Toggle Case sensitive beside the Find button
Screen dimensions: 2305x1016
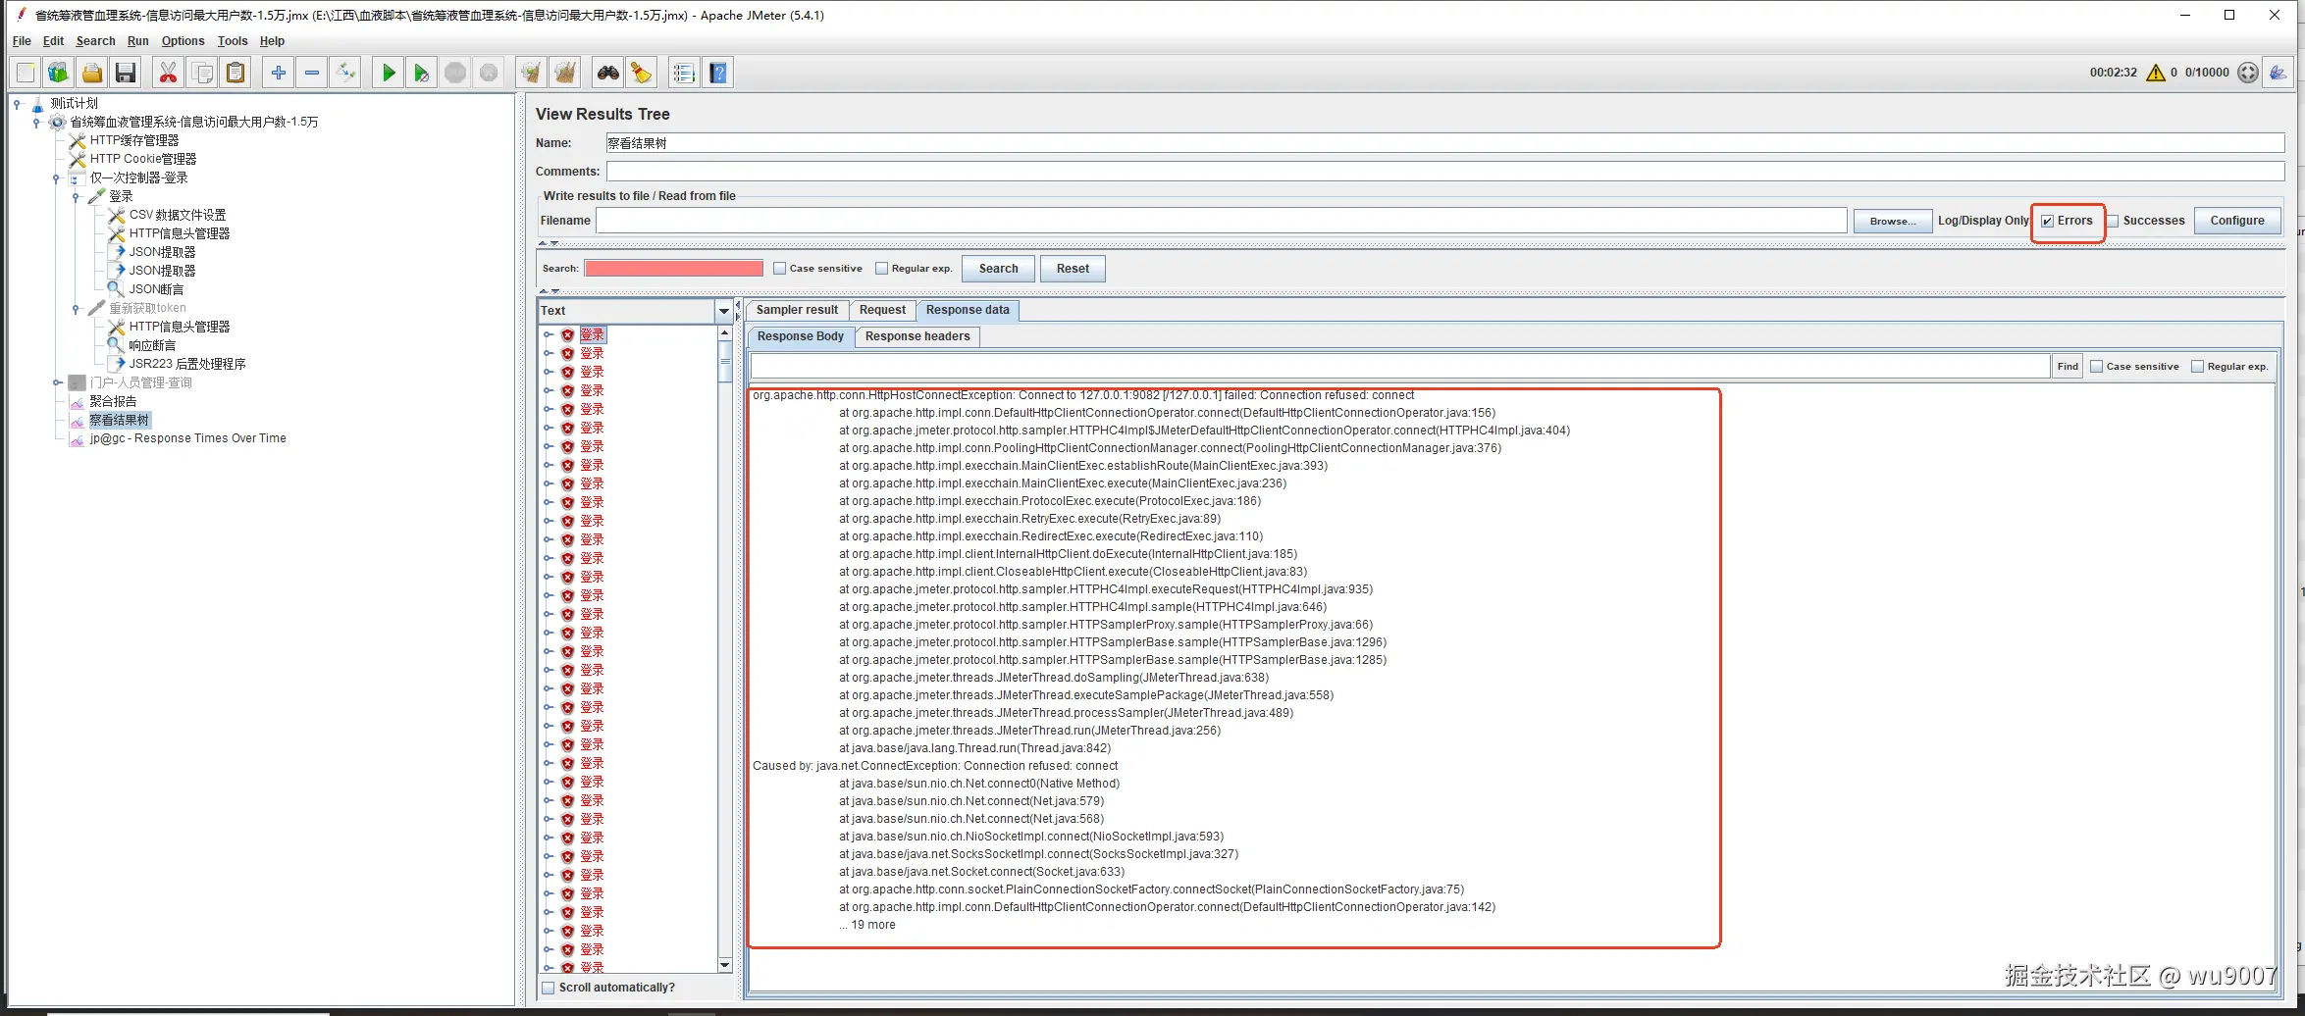[2096, 367]
